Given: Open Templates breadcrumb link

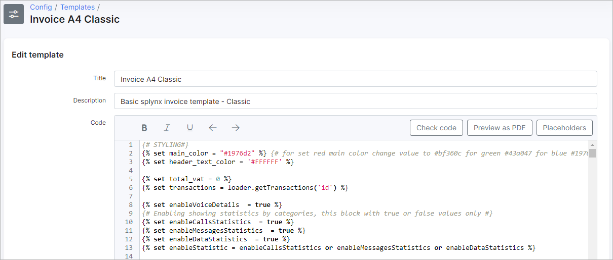Looking at the screenshot, I should (78, 7).
